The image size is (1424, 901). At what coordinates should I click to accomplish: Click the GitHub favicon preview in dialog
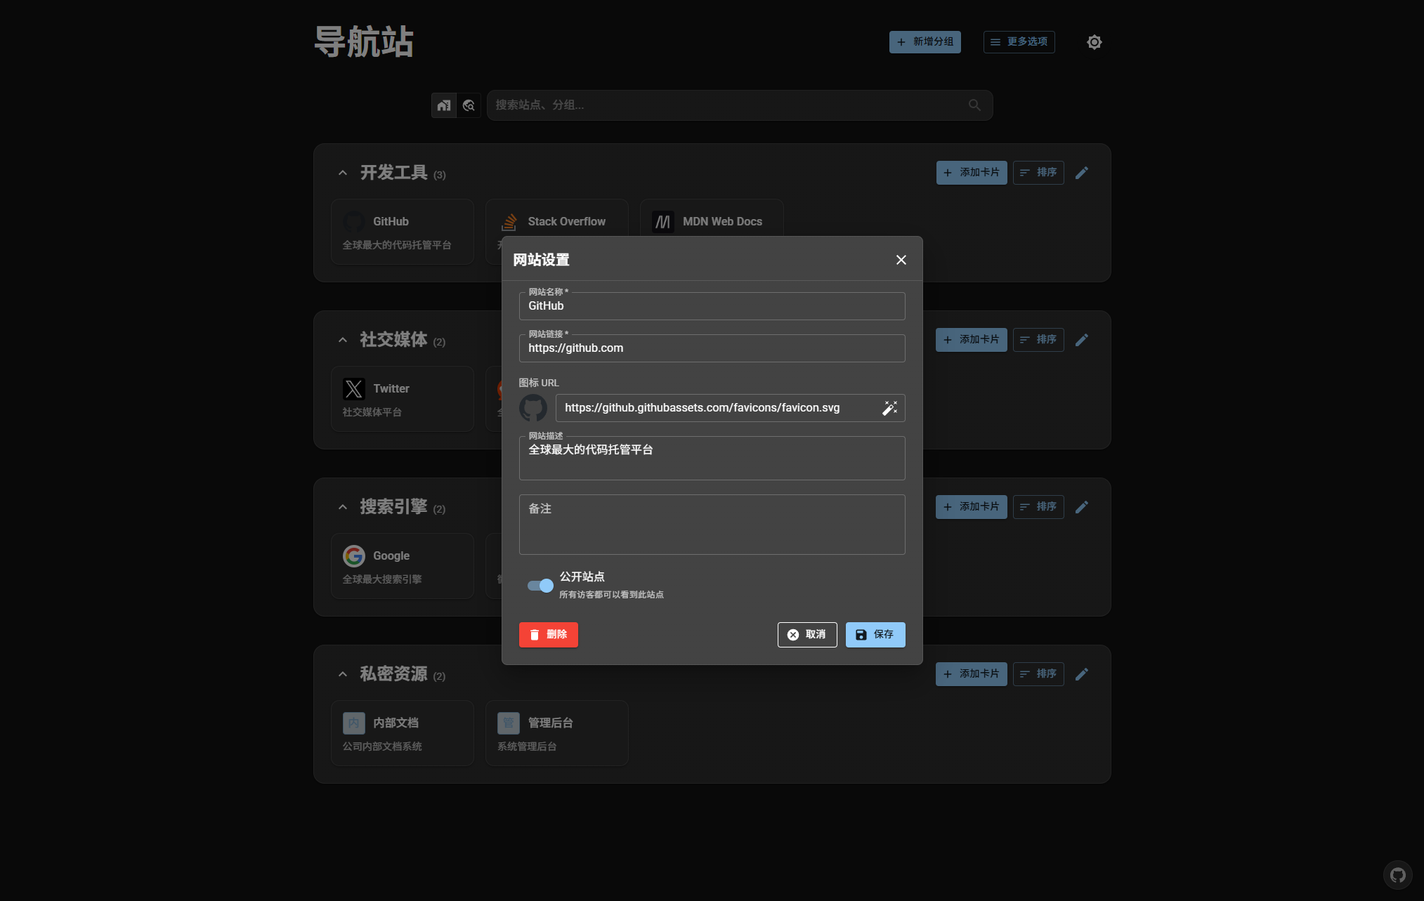(534, 407)
